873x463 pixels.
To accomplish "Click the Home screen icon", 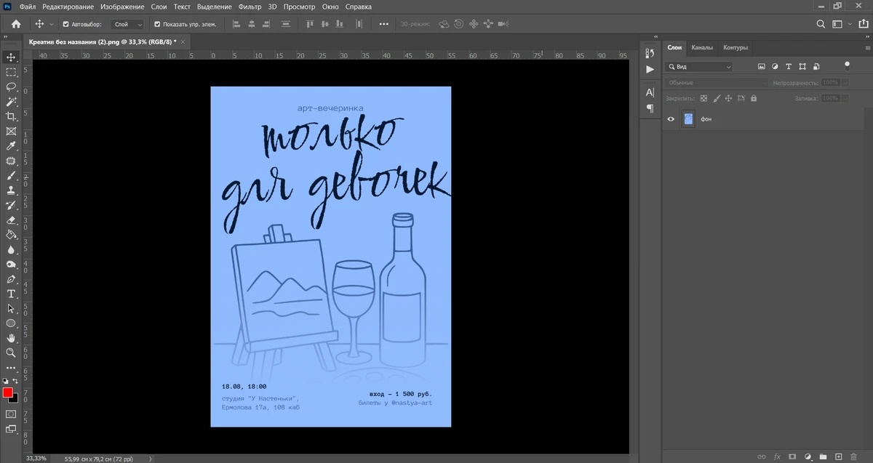I will 16,24.
